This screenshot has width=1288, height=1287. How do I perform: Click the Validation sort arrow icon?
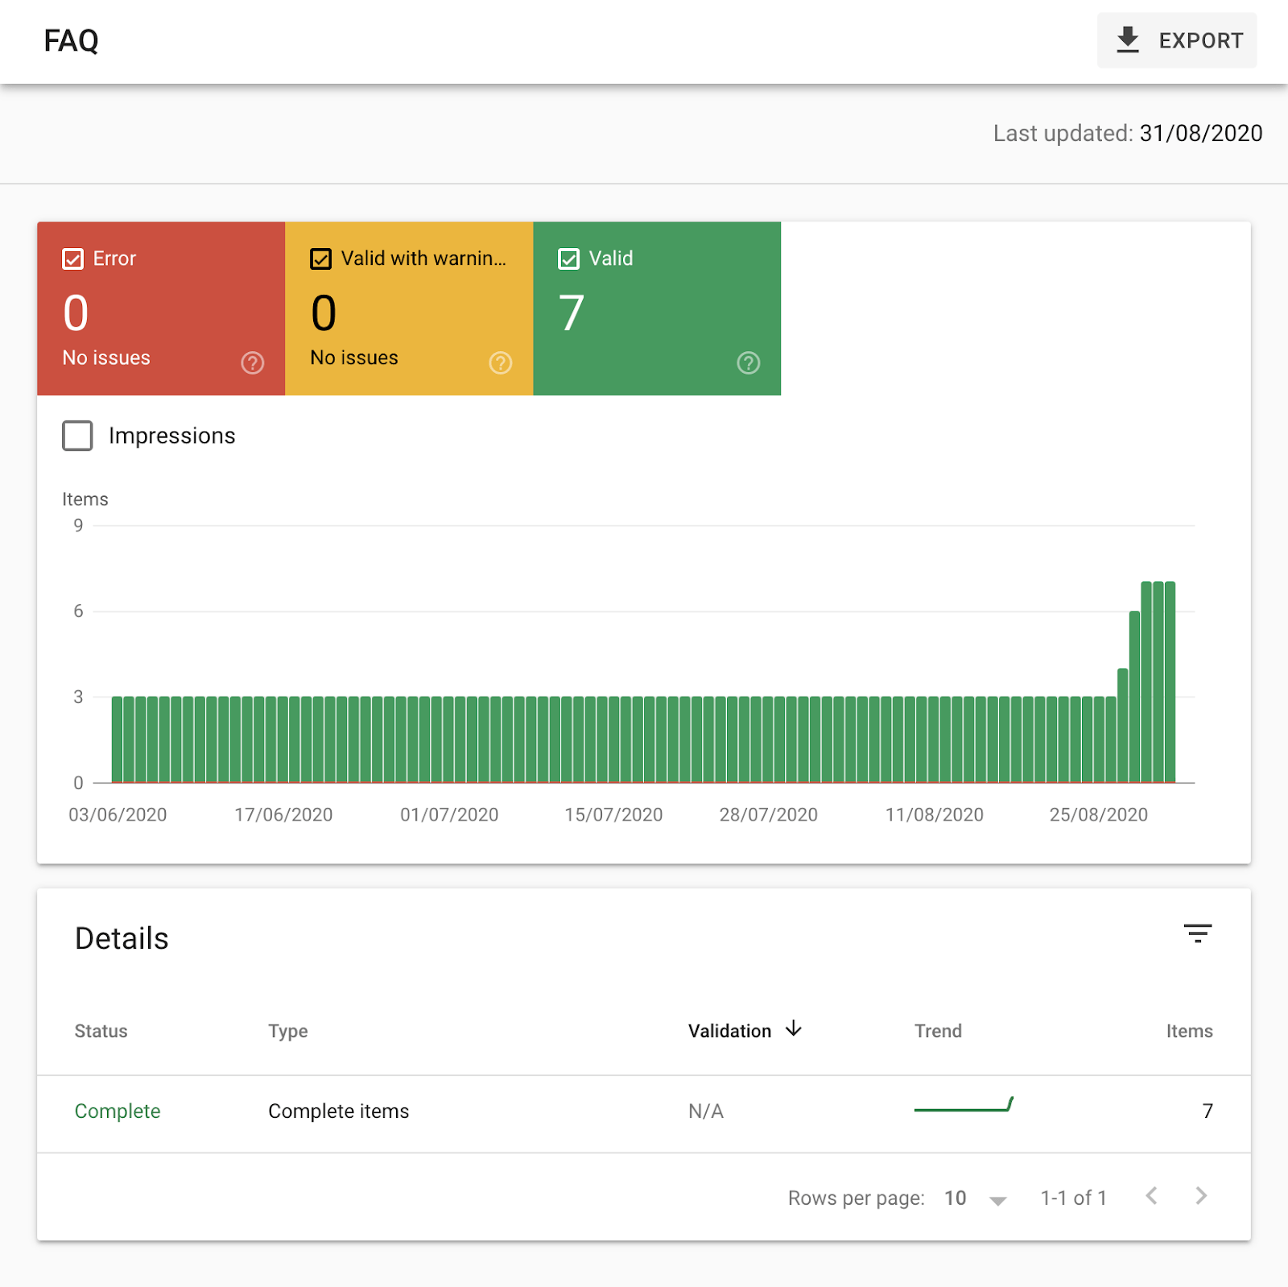pos(794,1029)
